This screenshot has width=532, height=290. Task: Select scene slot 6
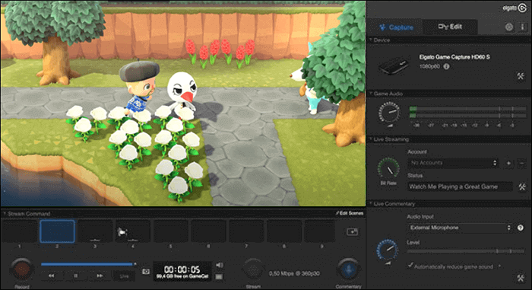point(208,231)
